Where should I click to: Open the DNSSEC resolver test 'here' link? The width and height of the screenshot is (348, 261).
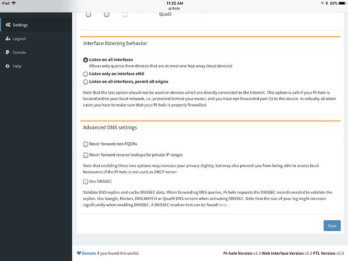coord(223,205)
